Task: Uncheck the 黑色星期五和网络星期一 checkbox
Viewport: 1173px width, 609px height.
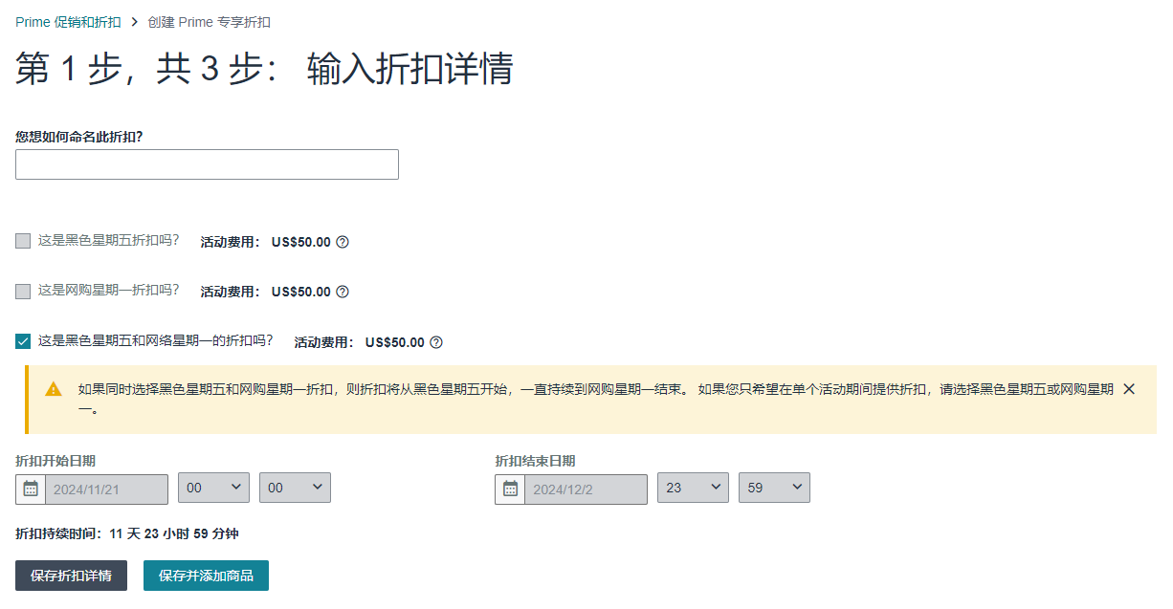Action: point(23,340)
